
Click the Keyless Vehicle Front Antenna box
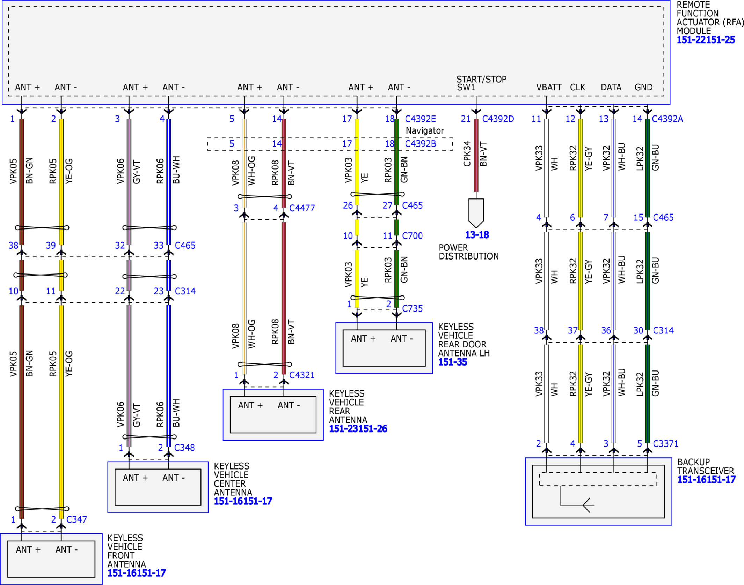pyautogui.click(x=51, y=559)
